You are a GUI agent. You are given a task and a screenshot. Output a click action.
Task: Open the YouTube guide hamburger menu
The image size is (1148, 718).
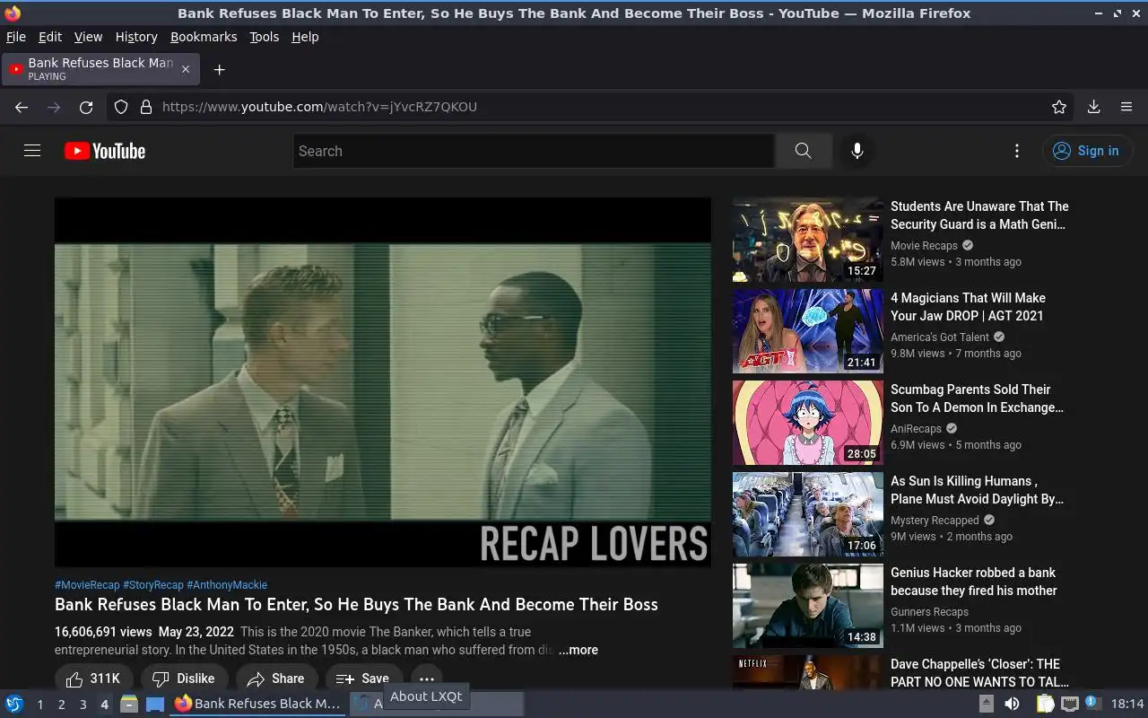[x=32, y=151]
